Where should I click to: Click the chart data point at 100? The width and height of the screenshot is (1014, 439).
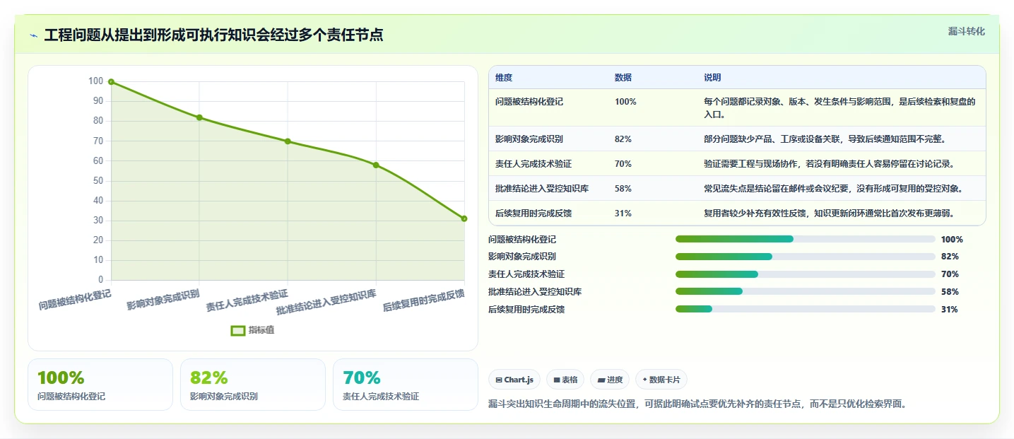pyautogui.click(x=111, y=82)
